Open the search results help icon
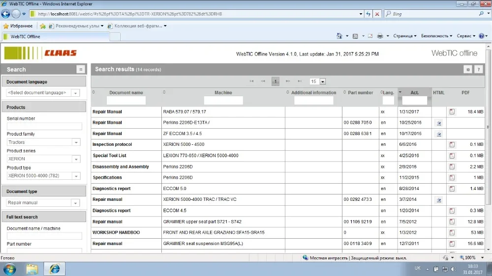 point(478,70)
